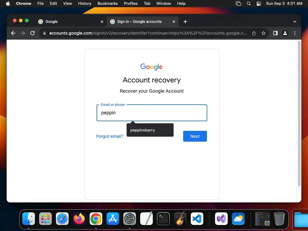Open Stage Manager from menu bar
The height and width of the screenshot is (231, 308).
tap(238, 4)
